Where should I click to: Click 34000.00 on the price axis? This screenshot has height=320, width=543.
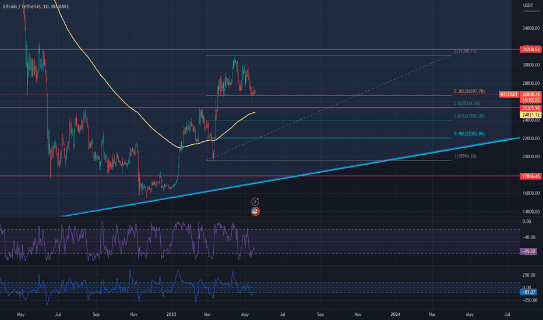coord(531,29)
